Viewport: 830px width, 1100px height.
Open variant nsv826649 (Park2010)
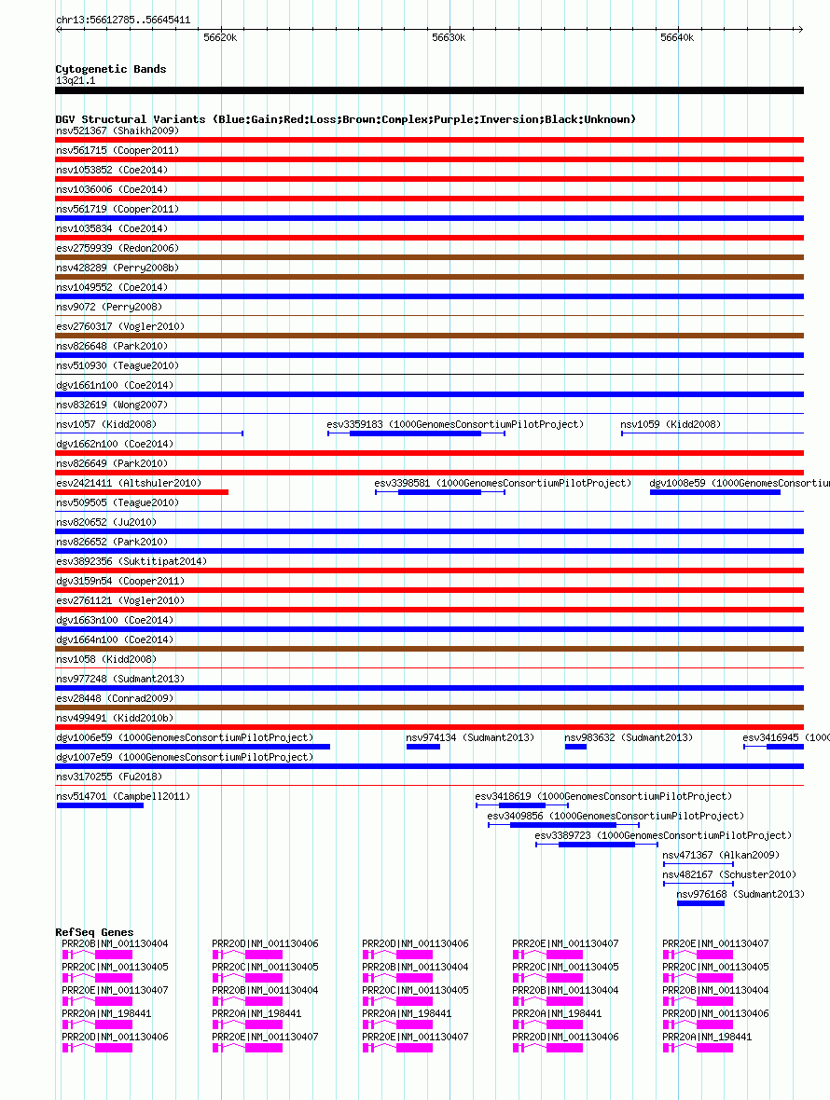pos(112,463)
